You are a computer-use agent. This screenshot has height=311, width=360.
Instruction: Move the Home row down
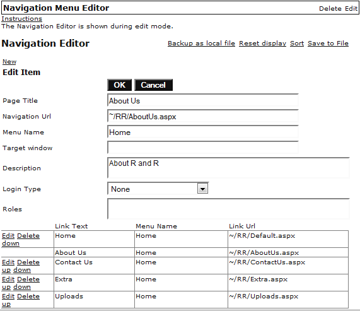(11, 244)
